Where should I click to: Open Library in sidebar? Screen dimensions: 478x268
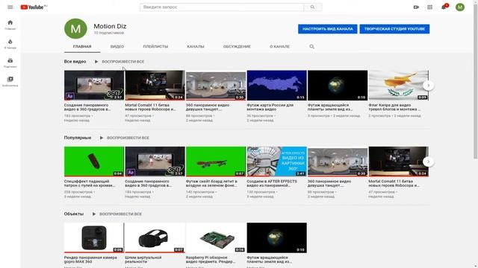click(x=10, y=81)
